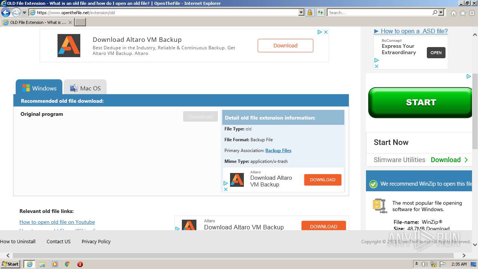Click the greyed Download button for Original program
The height and width of the screenshot is (269, 478).
click(x=201, y=117)
